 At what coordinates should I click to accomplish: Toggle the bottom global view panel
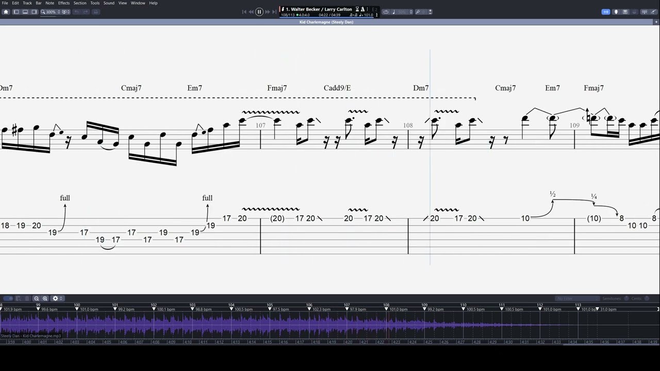25,12
